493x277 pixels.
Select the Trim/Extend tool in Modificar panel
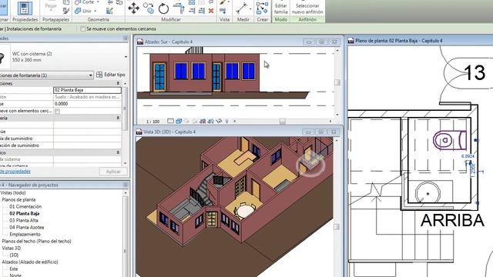point(179,8)
